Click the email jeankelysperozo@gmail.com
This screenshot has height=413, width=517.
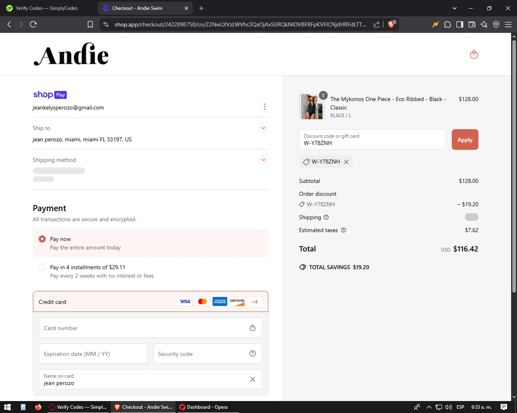[68, 108]
